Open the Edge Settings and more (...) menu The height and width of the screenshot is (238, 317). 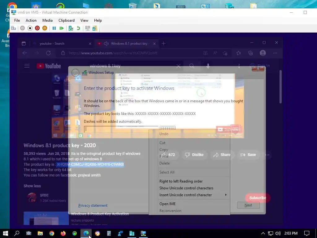pyautogui.click(x=275, y=53)
